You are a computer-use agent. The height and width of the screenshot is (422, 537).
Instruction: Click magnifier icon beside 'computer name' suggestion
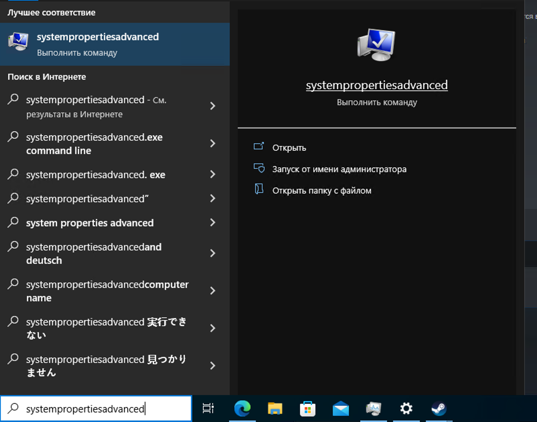pyautogui.click(x=13, y=284)
